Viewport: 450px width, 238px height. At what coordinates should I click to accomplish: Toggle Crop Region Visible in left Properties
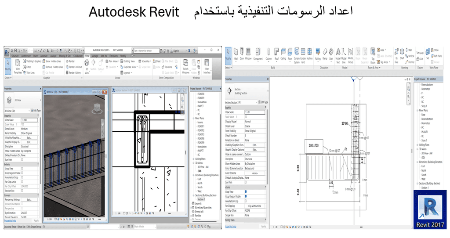pos(22,173)
